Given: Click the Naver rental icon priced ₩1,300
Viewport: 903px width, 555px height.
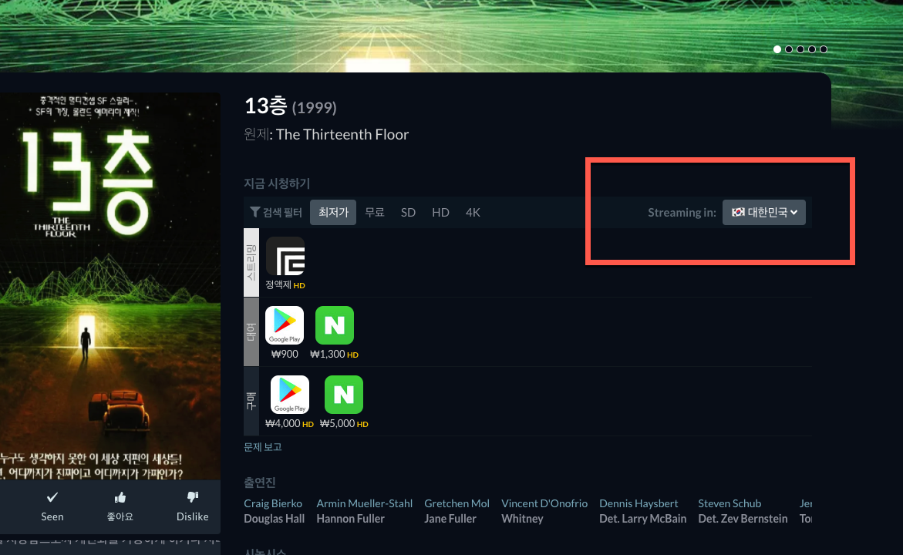Looking at the screenshot, I should point(335,325).
